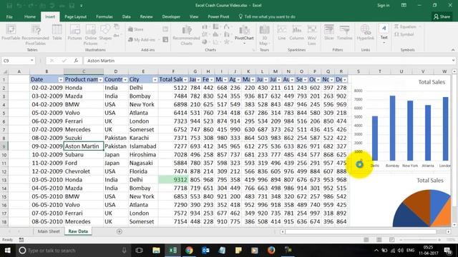
Task: Click Tell me what you want to do
Action: click(x=267, y=17)
